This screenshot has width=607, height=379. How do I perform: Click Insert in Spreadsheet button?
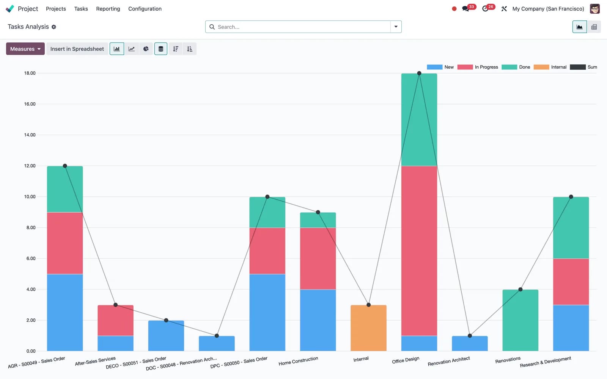pyautogui.click(x=77, y=49)
